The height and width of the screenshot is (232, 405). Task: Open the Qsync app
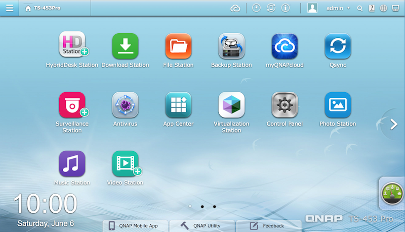(338, 46)
